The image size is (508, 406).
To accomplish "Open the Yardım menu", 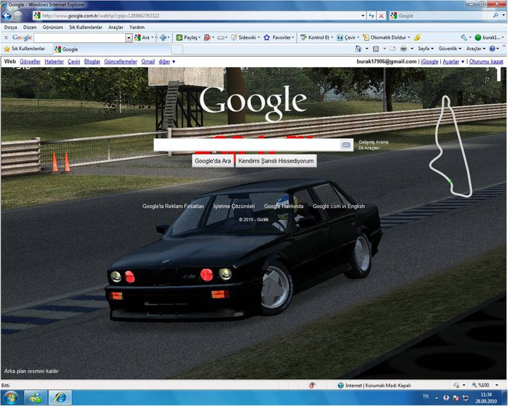I will (137, 27).
